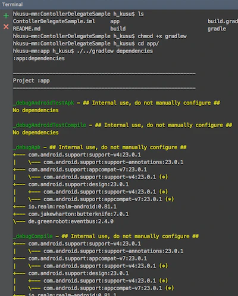The width and height of the screenshot is (238, 296).
Task: Select support-annotations:23.0.1 in the _debugCompile section
Action: coord(114,251)
